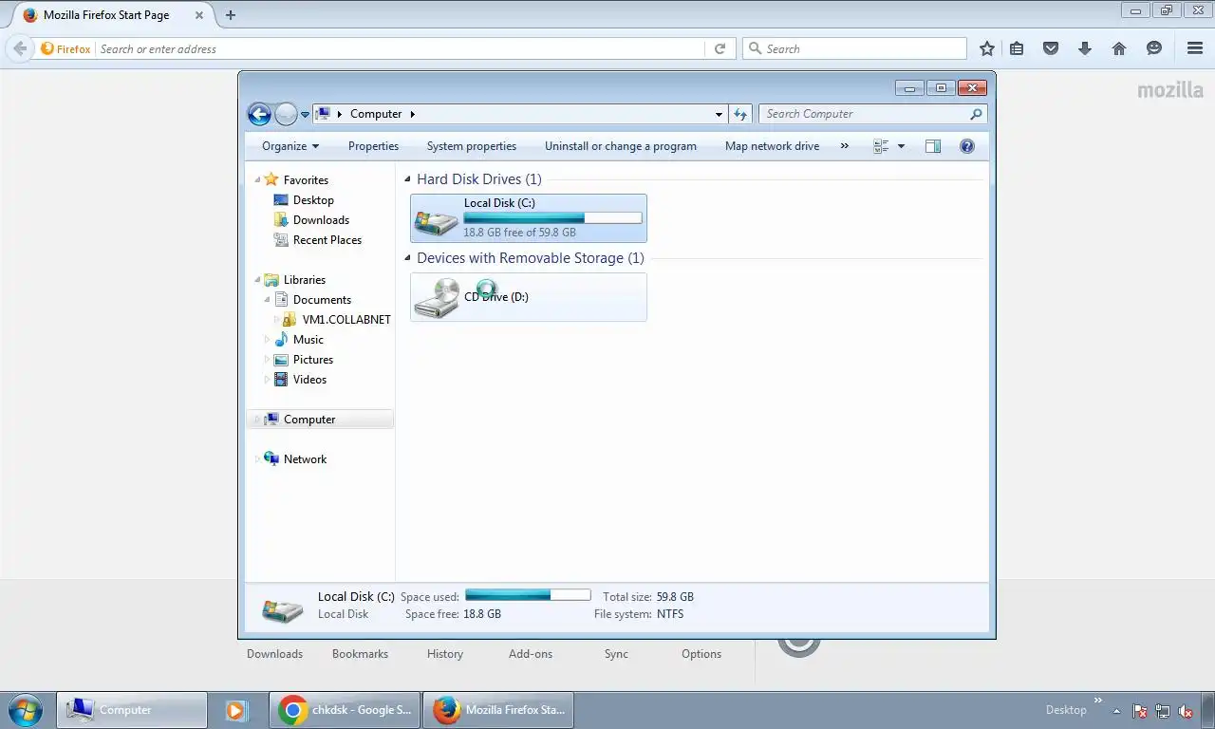Click Firefox back button
Viewport: 1215px width, 729px height.
pos(20,48)
